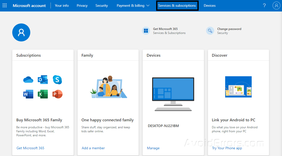Click the help question mark icon
282x156 pixels.
click(x=264, y=5)
